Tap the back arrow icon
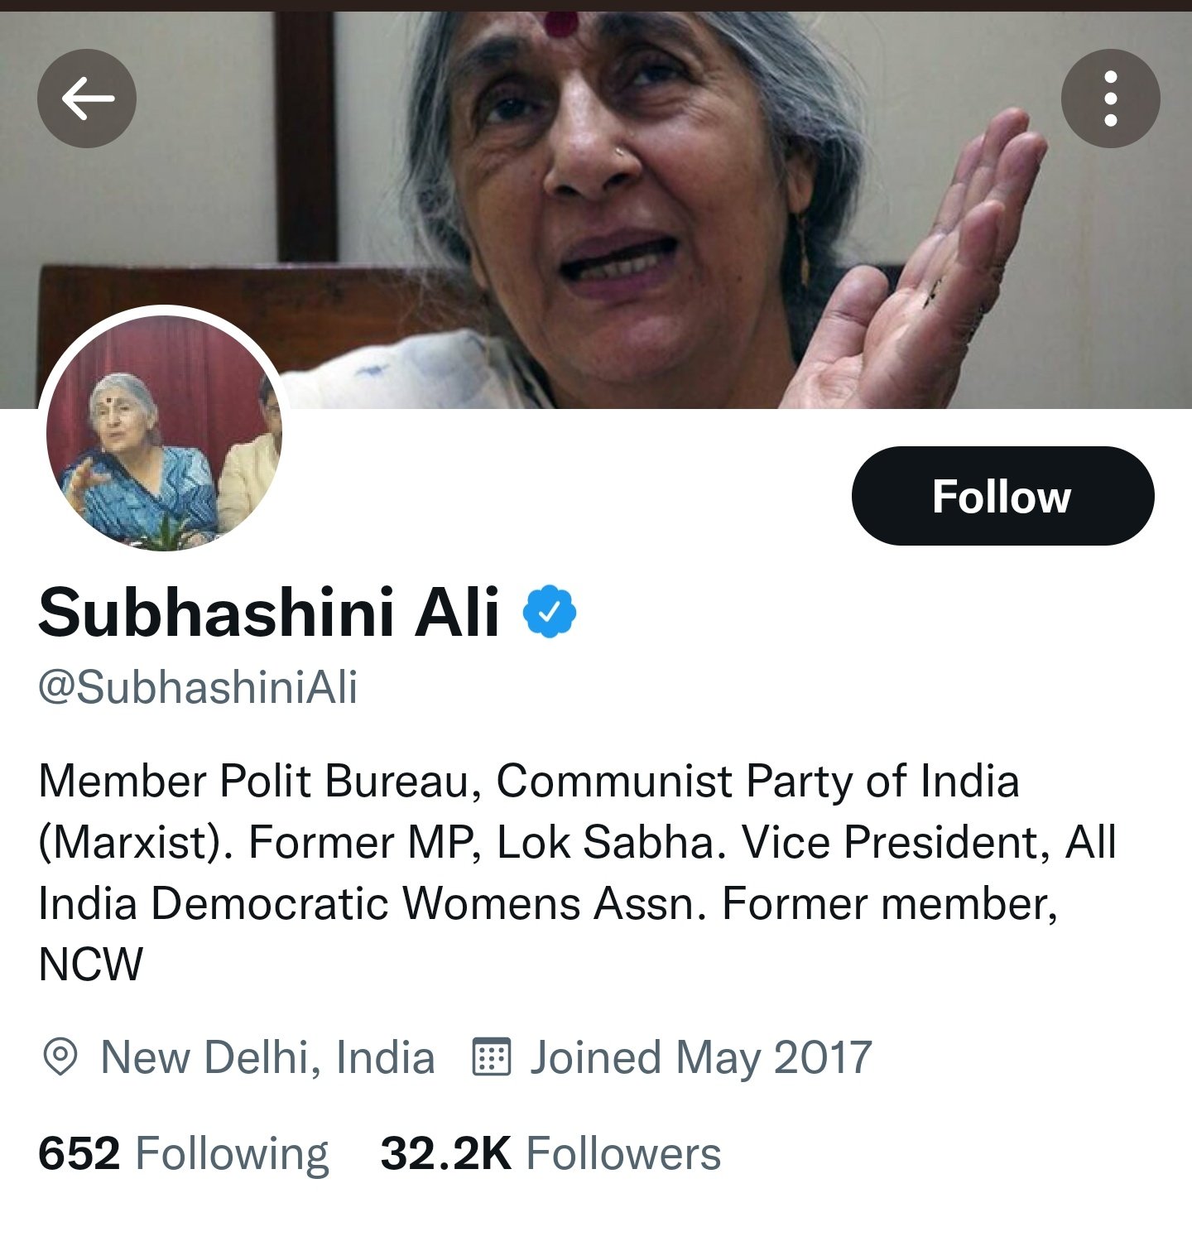 click(87, 99)
